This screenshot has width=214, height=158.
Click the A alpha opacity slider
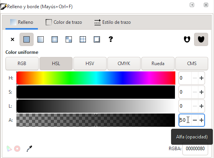[x=96, y=120]
